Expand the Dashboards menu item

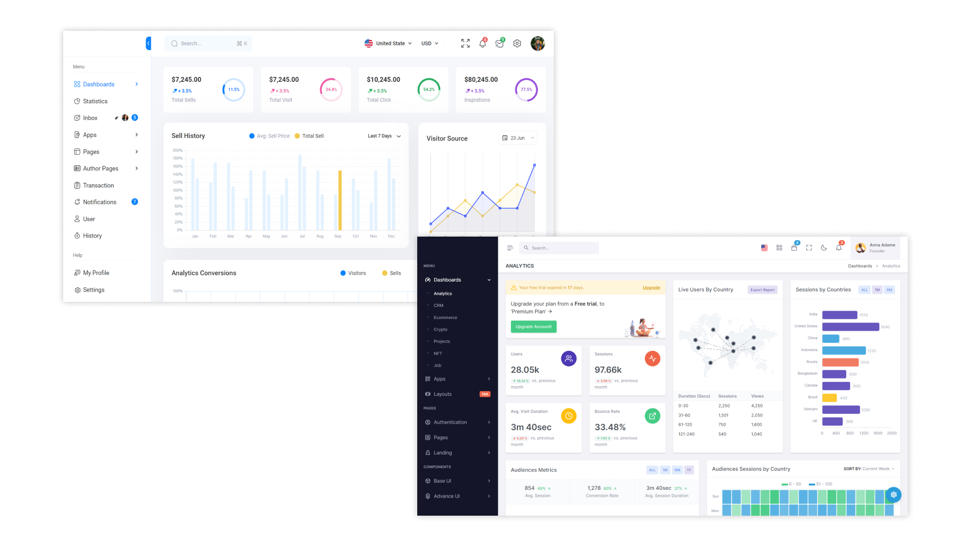tap(137, 83)
